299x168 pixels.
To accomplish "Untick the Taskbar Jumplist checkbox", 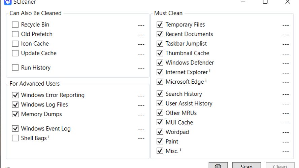I will [x=160, y=44].
